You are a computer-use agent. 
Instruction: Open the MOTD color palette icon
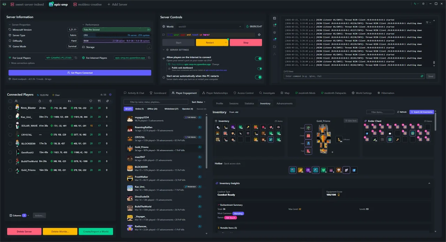coord(259,35)
